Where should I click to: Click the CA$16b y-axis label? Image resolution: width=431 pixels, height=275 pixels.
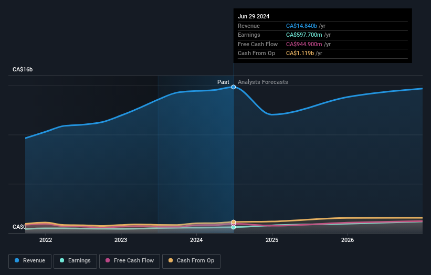point(23,69)
